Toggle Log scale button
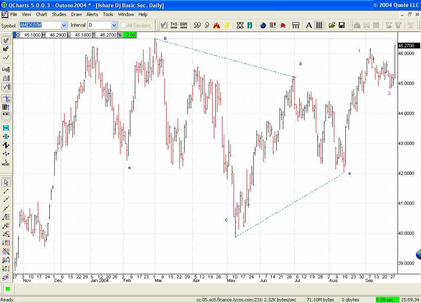 point(6,69)
